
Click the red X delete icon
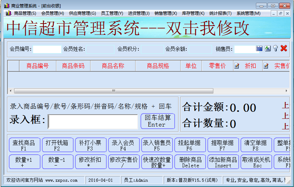(284, 49)
